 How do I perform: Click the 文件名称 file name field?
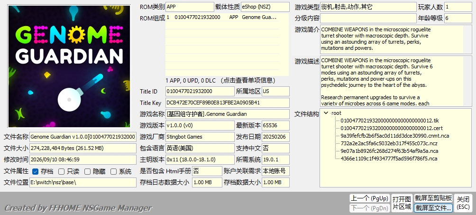(x=83, y=137)
